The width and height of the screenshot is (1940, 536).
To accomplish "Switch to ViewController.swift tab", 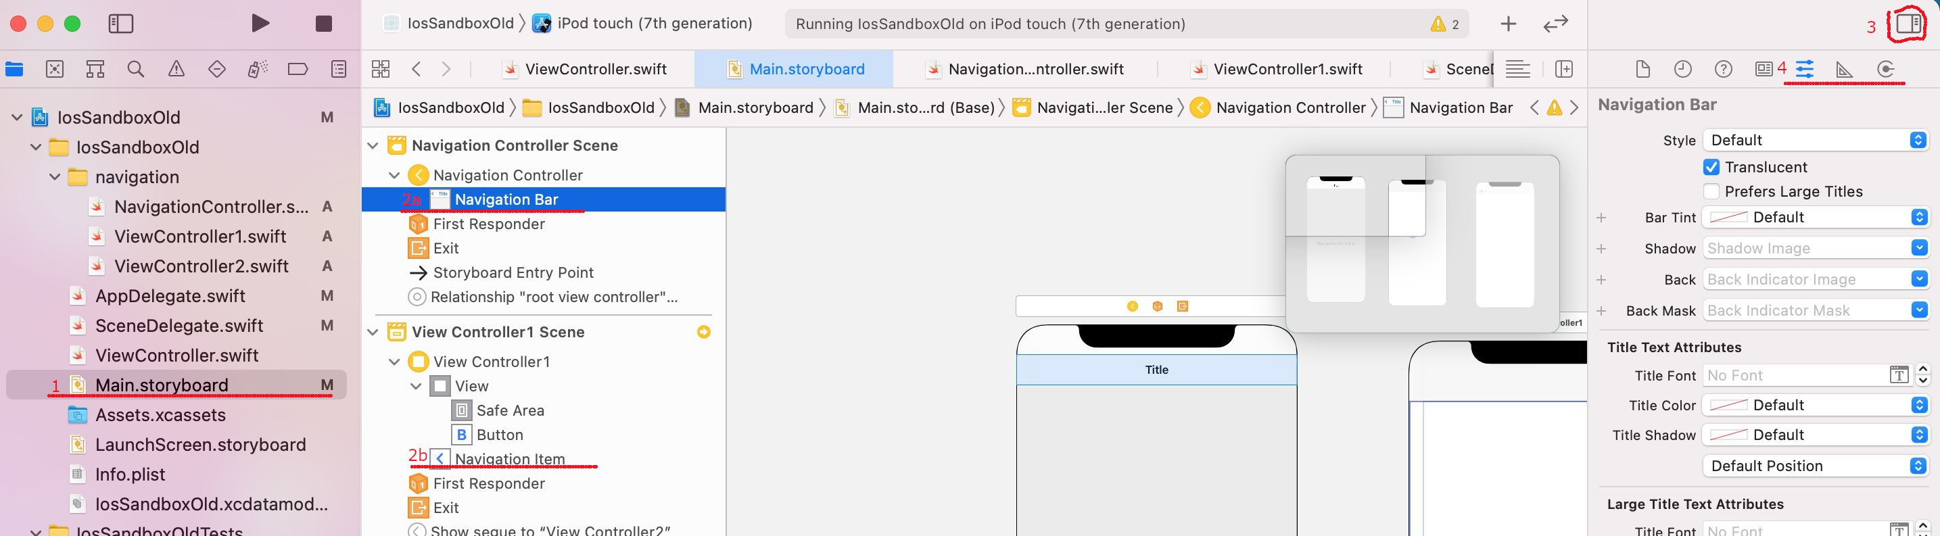I will [x=586, y=69].
